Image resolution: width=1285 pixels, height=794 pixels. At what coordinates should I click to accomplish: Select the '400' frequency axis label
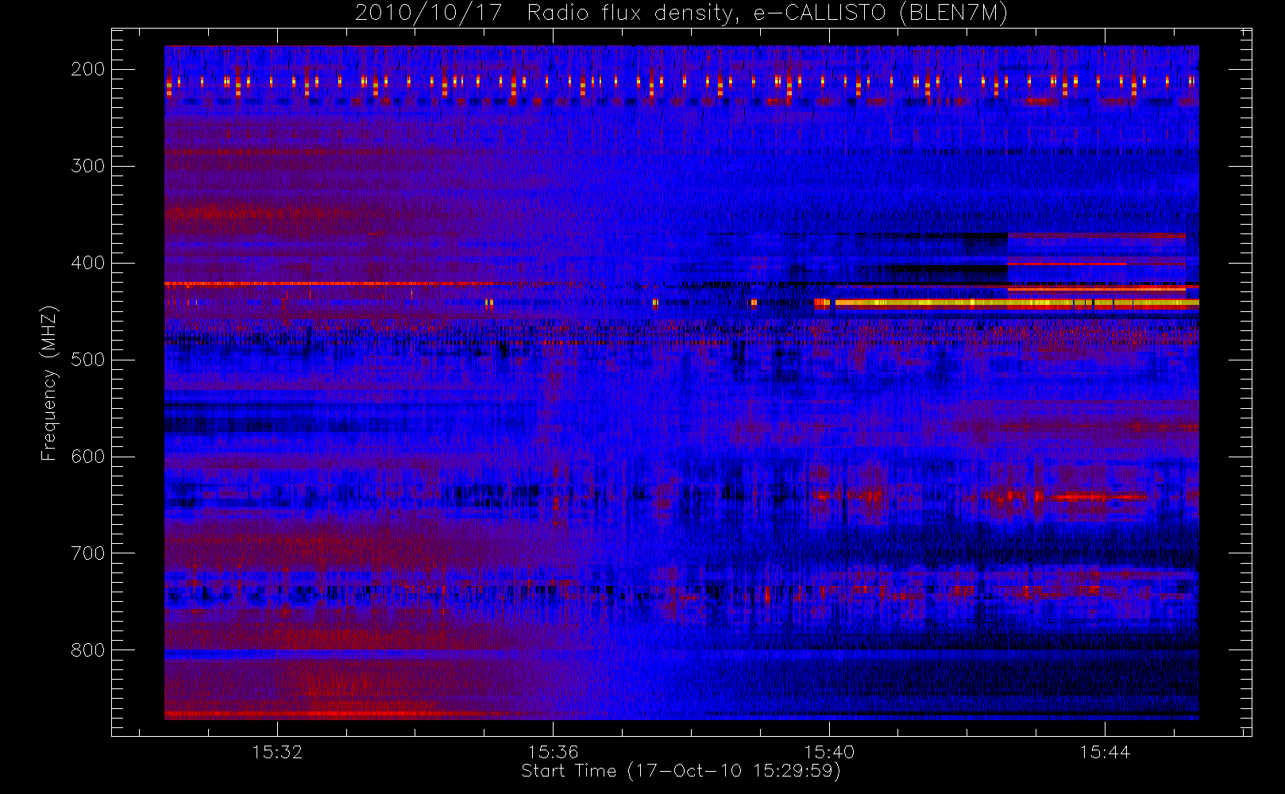coord(88,263)
